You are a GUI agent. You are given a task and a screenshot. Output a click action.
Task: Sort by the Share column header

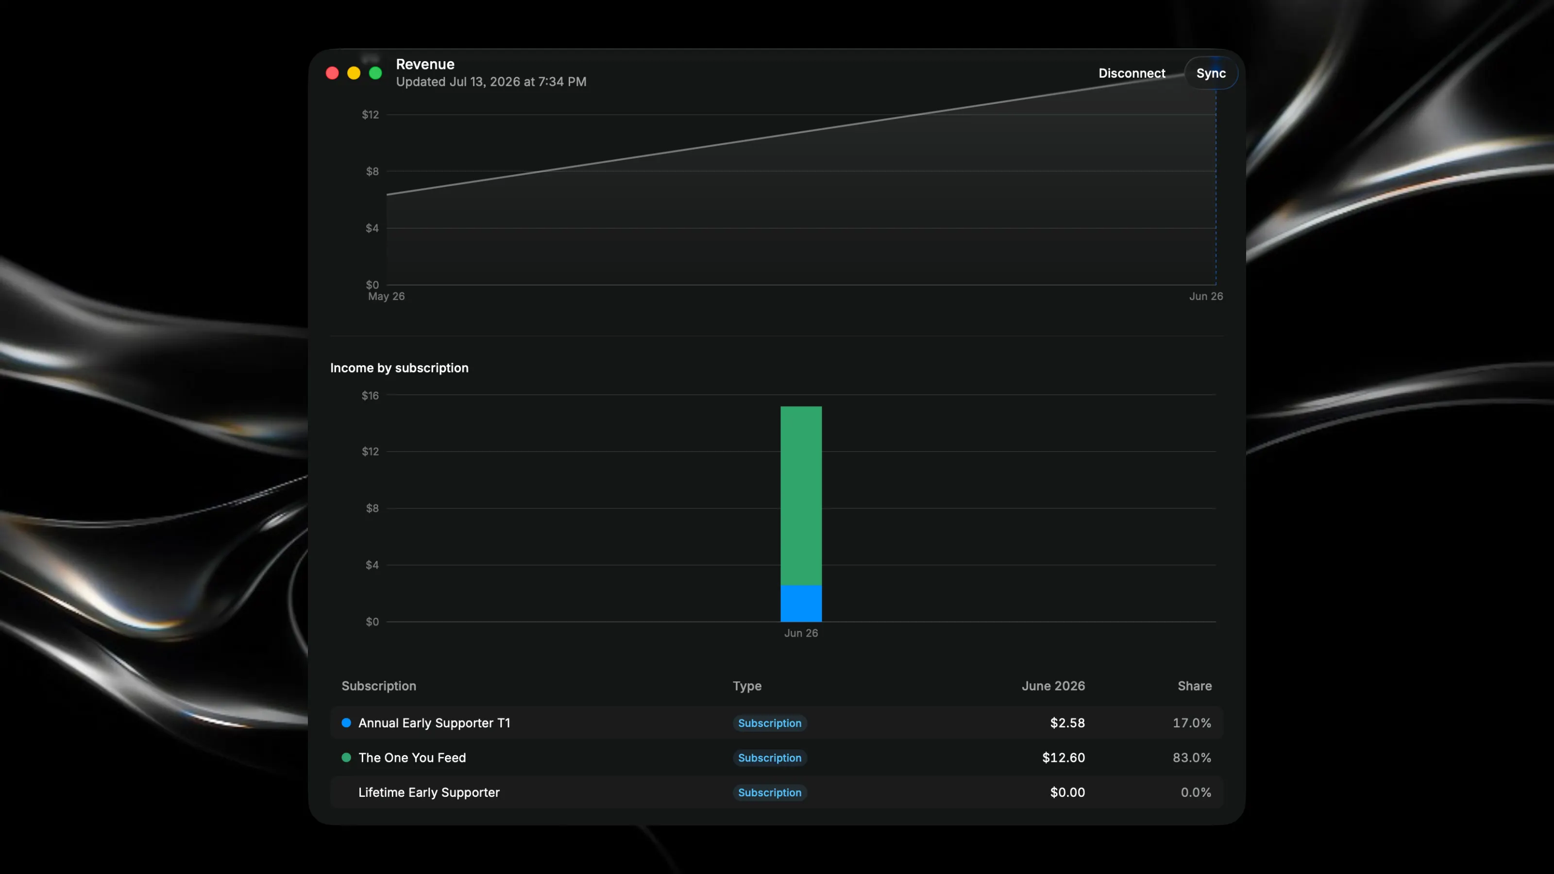[x=1195, y=686]
